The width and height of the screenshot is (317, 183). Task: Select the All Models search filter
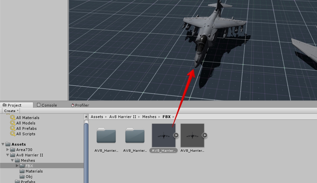[26, 123]
